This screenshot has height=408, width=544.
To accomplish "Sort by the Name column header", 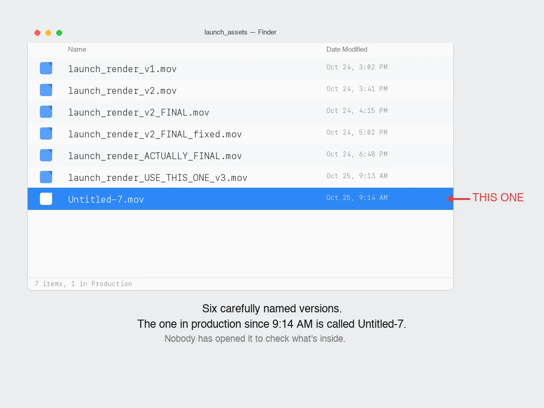I will click(77, 49).
